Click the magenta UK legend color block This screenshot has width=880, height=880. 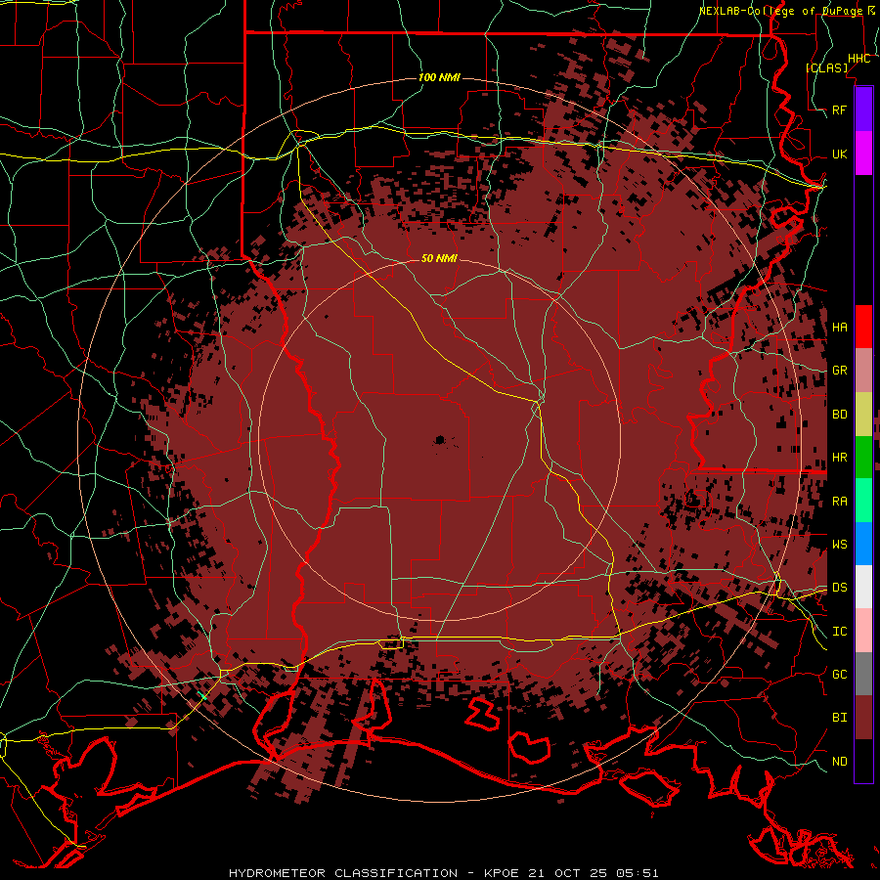click(x=863, y=153)
